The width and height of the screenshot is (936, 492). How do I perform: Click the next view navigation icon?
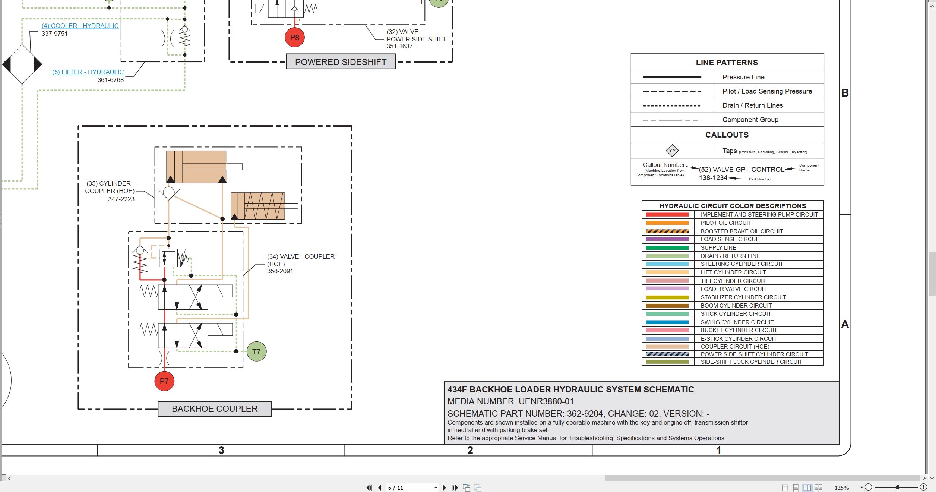pos(478,488)
